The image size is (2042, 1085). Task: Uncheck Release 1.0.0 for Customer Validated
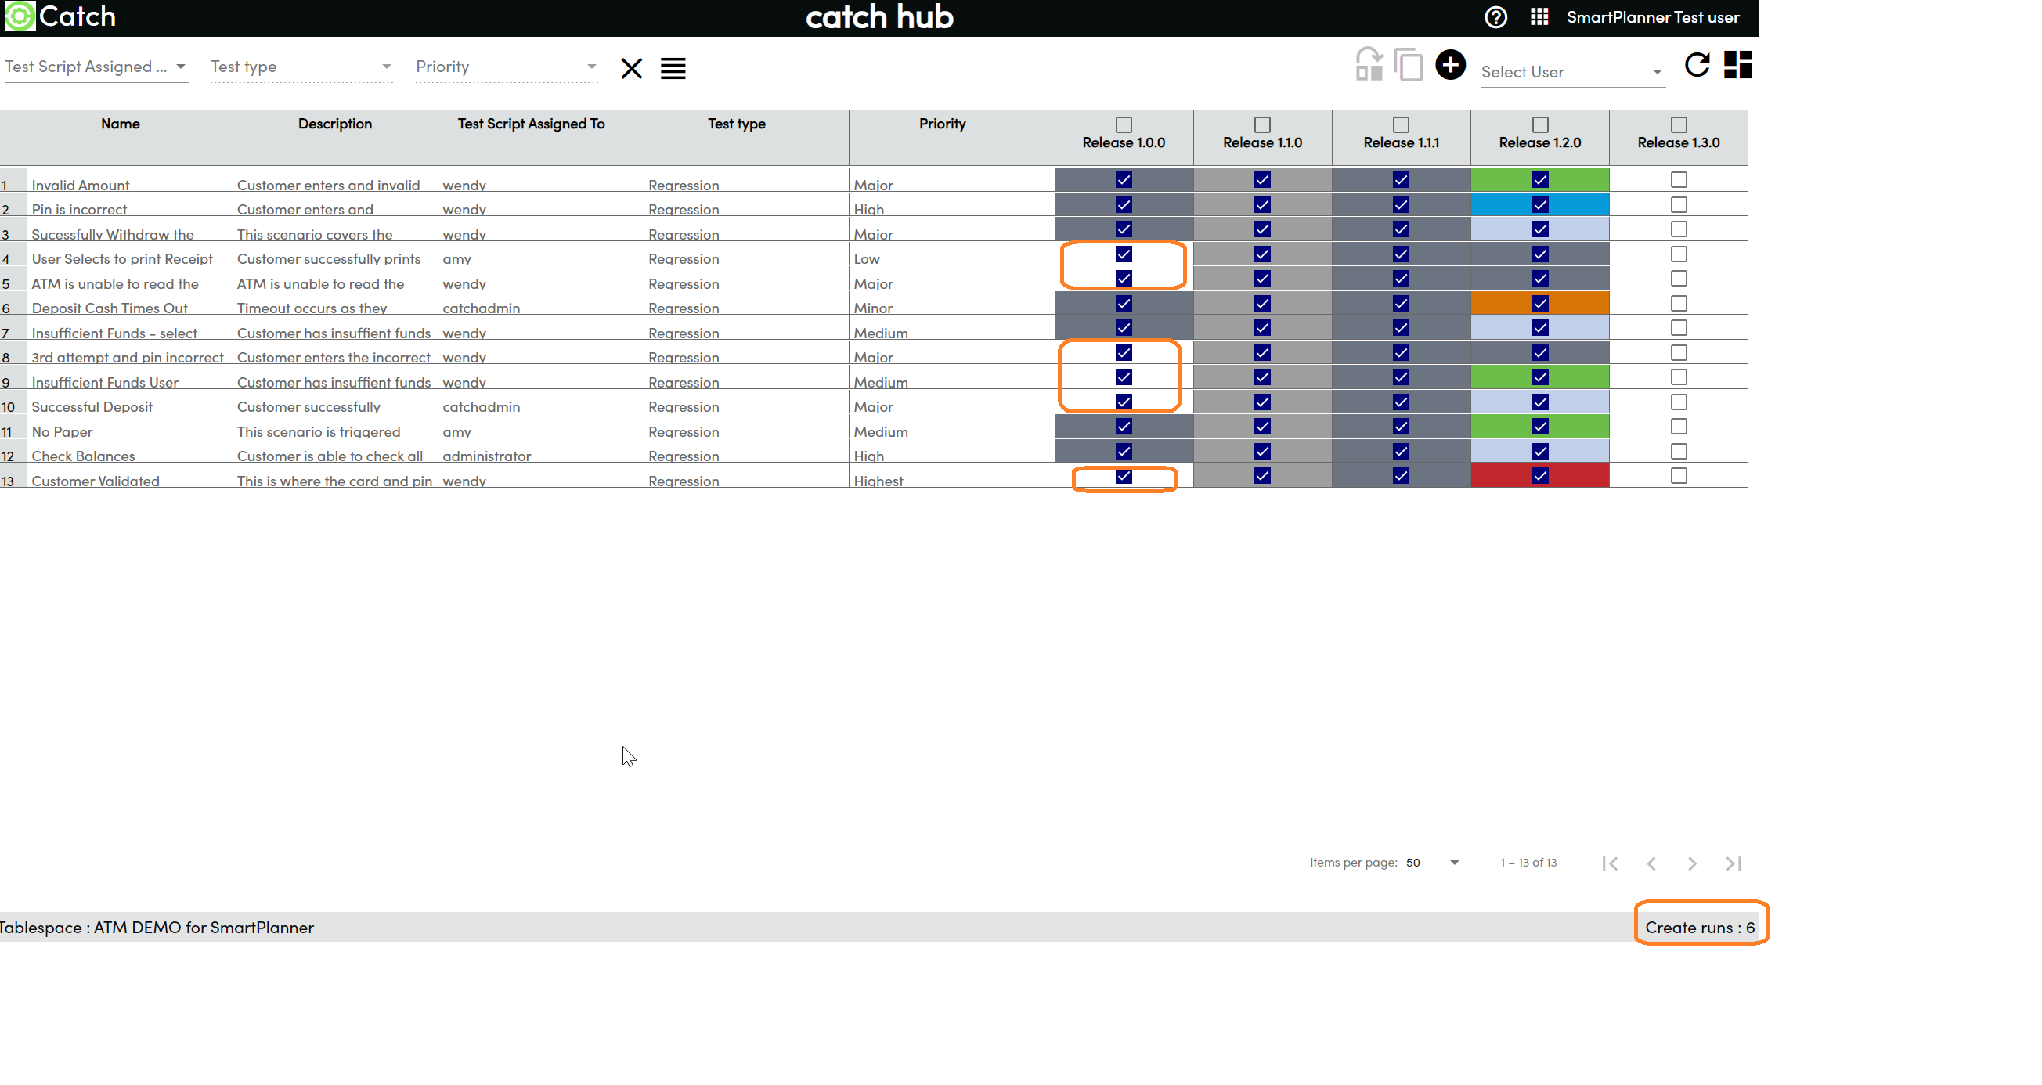point(1124,476)
